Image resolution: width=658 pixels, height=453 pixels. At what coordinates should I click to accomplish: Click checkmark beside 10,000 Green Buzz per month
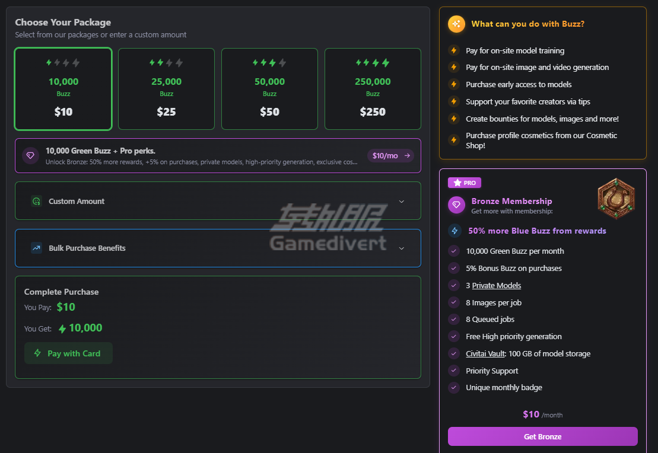454,251
